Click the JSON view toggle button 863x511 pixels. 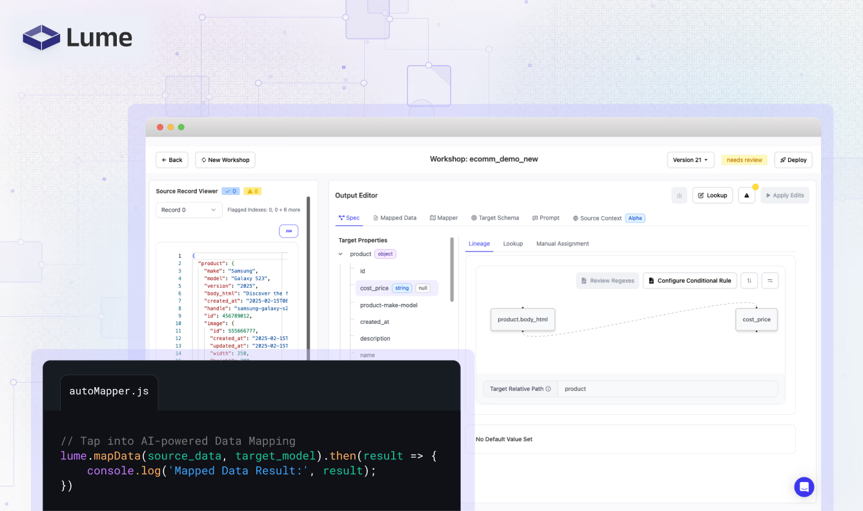(x=289, y=231)
